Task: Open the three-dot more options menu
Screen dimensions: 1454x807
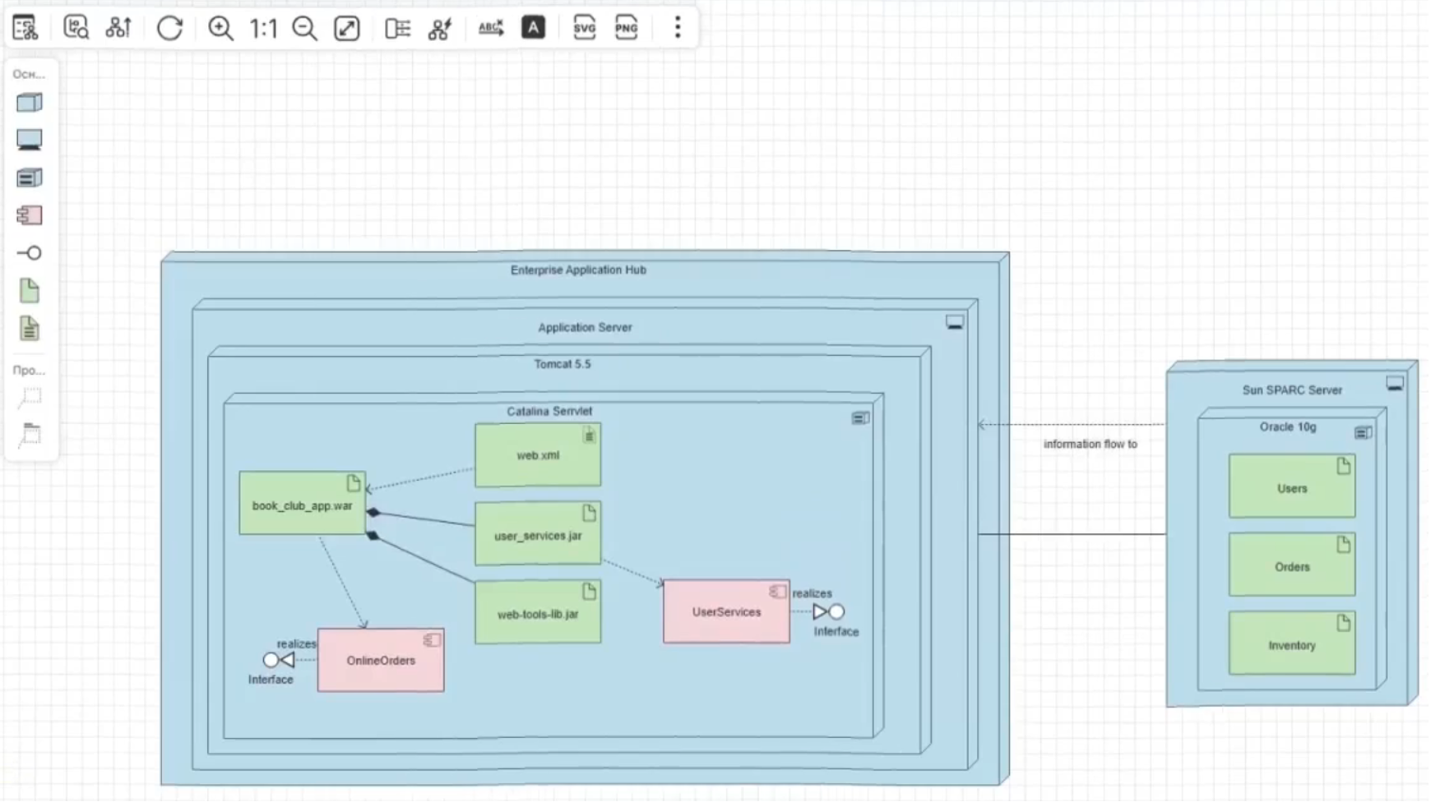Action: coord(678,28)
